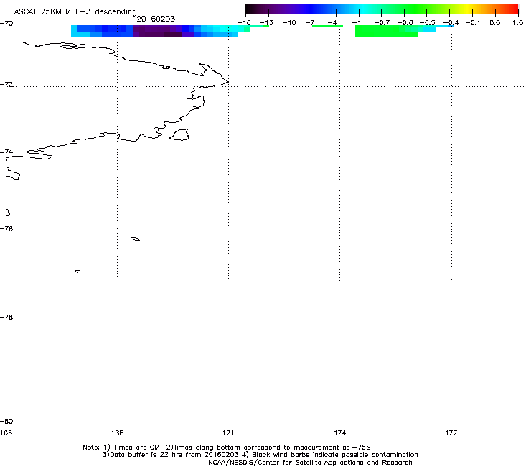Click the 0.0 color scale label

[495, 23]
